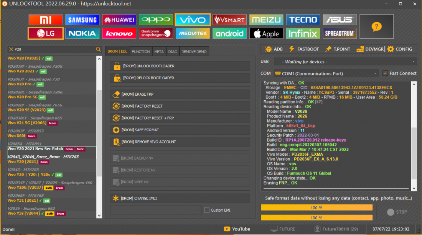The width and height of the screenshot is (422, 235).
Task: Choose the Meizu brand tile
Action: coord(266,20)
